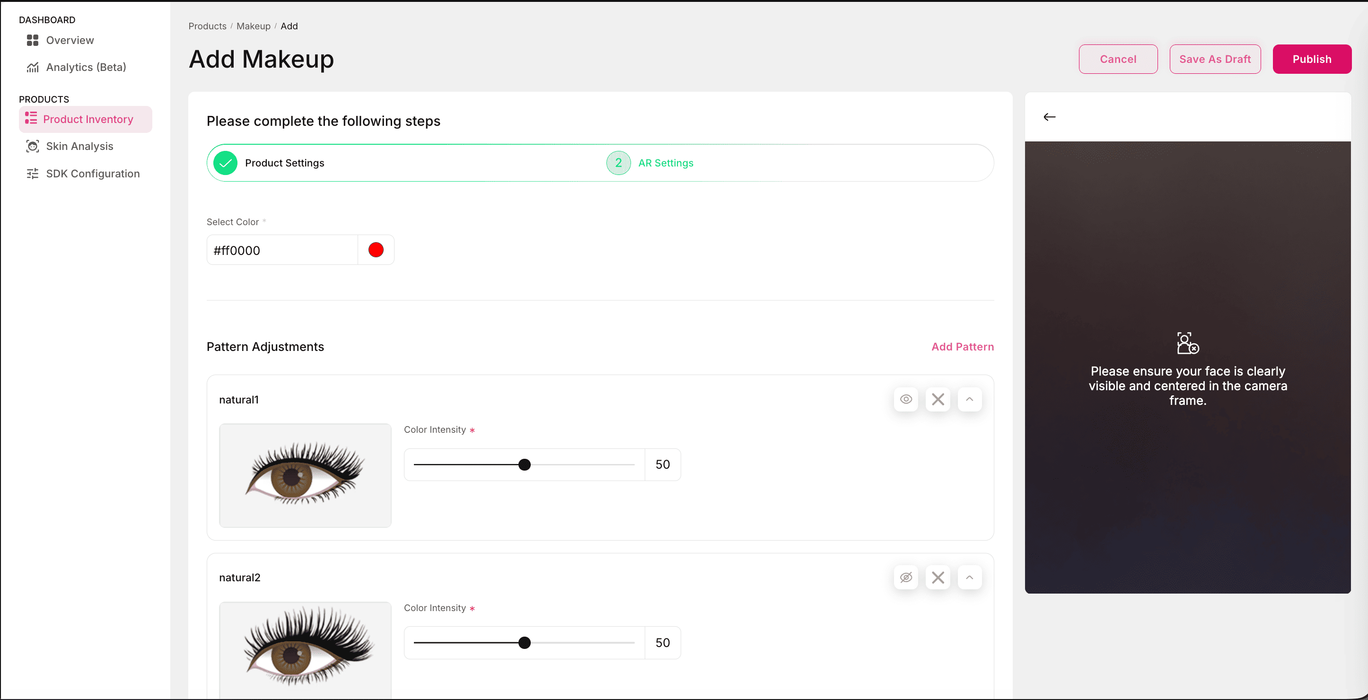Click the Analytics (Beta) chart icon
The image size is (1368, 700).
[32, 68]
